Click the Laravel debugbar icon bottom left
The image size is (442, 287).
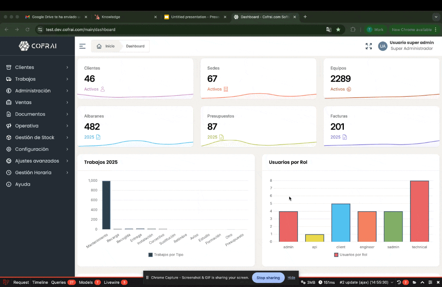pyautogui.click(x=6, y=282)
